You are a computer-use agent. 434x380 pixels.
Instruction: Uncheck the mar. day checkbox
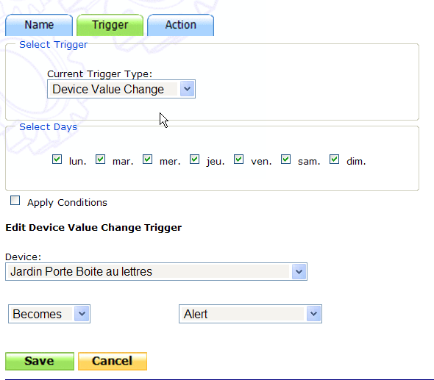pyautogui.click(x=100, y=159)
